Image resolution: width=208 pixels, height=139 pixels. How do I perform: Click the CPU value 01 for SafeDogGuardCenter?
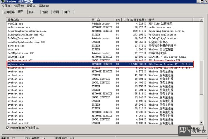pyautogui.click(x=117, y=35)
